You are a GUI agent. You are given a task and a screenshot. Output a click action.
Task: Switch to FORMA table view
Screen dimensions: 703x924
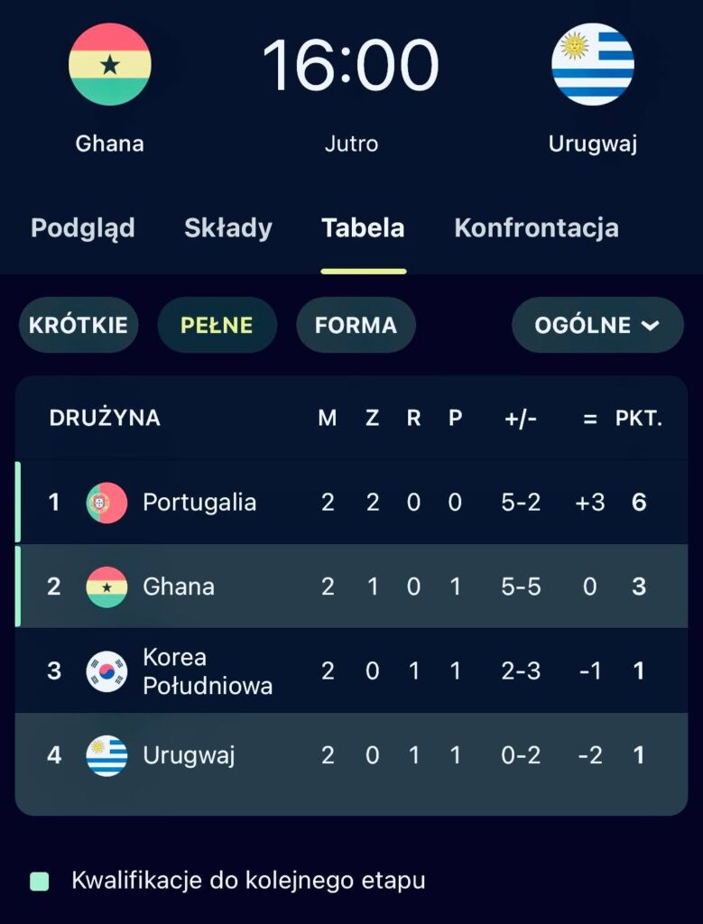pos(356,325)
